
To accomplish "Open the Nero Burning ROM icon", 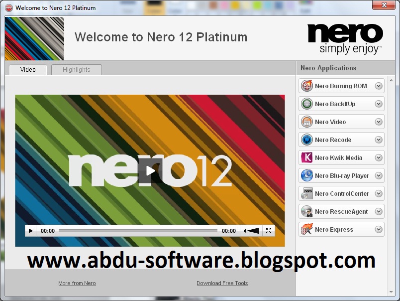I will (x=306, y=86).
